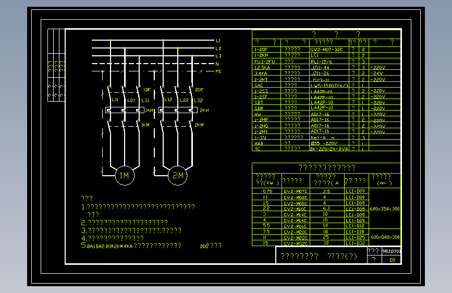This screenshot has height=293, width=452.
Task: Click the 600x800x300 dimension cell
Action: pos(385,237)
